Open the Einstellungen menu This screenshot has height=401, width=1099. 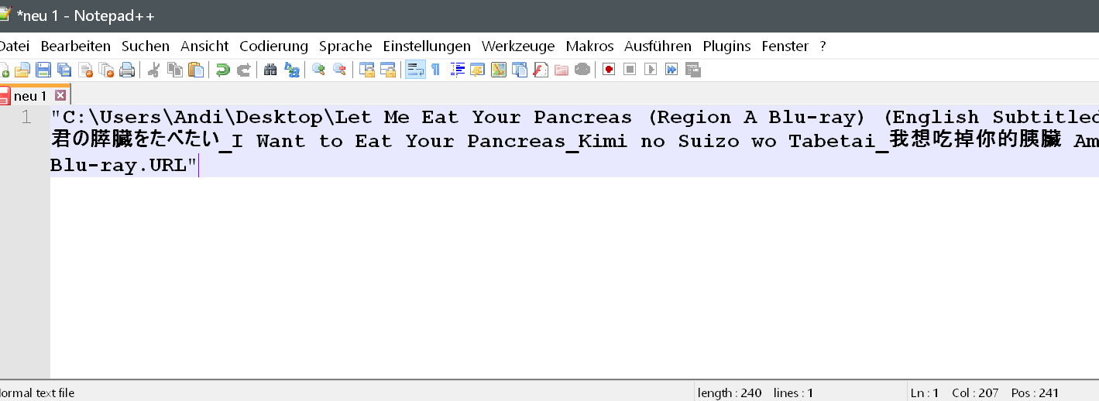tap(427, 46)
